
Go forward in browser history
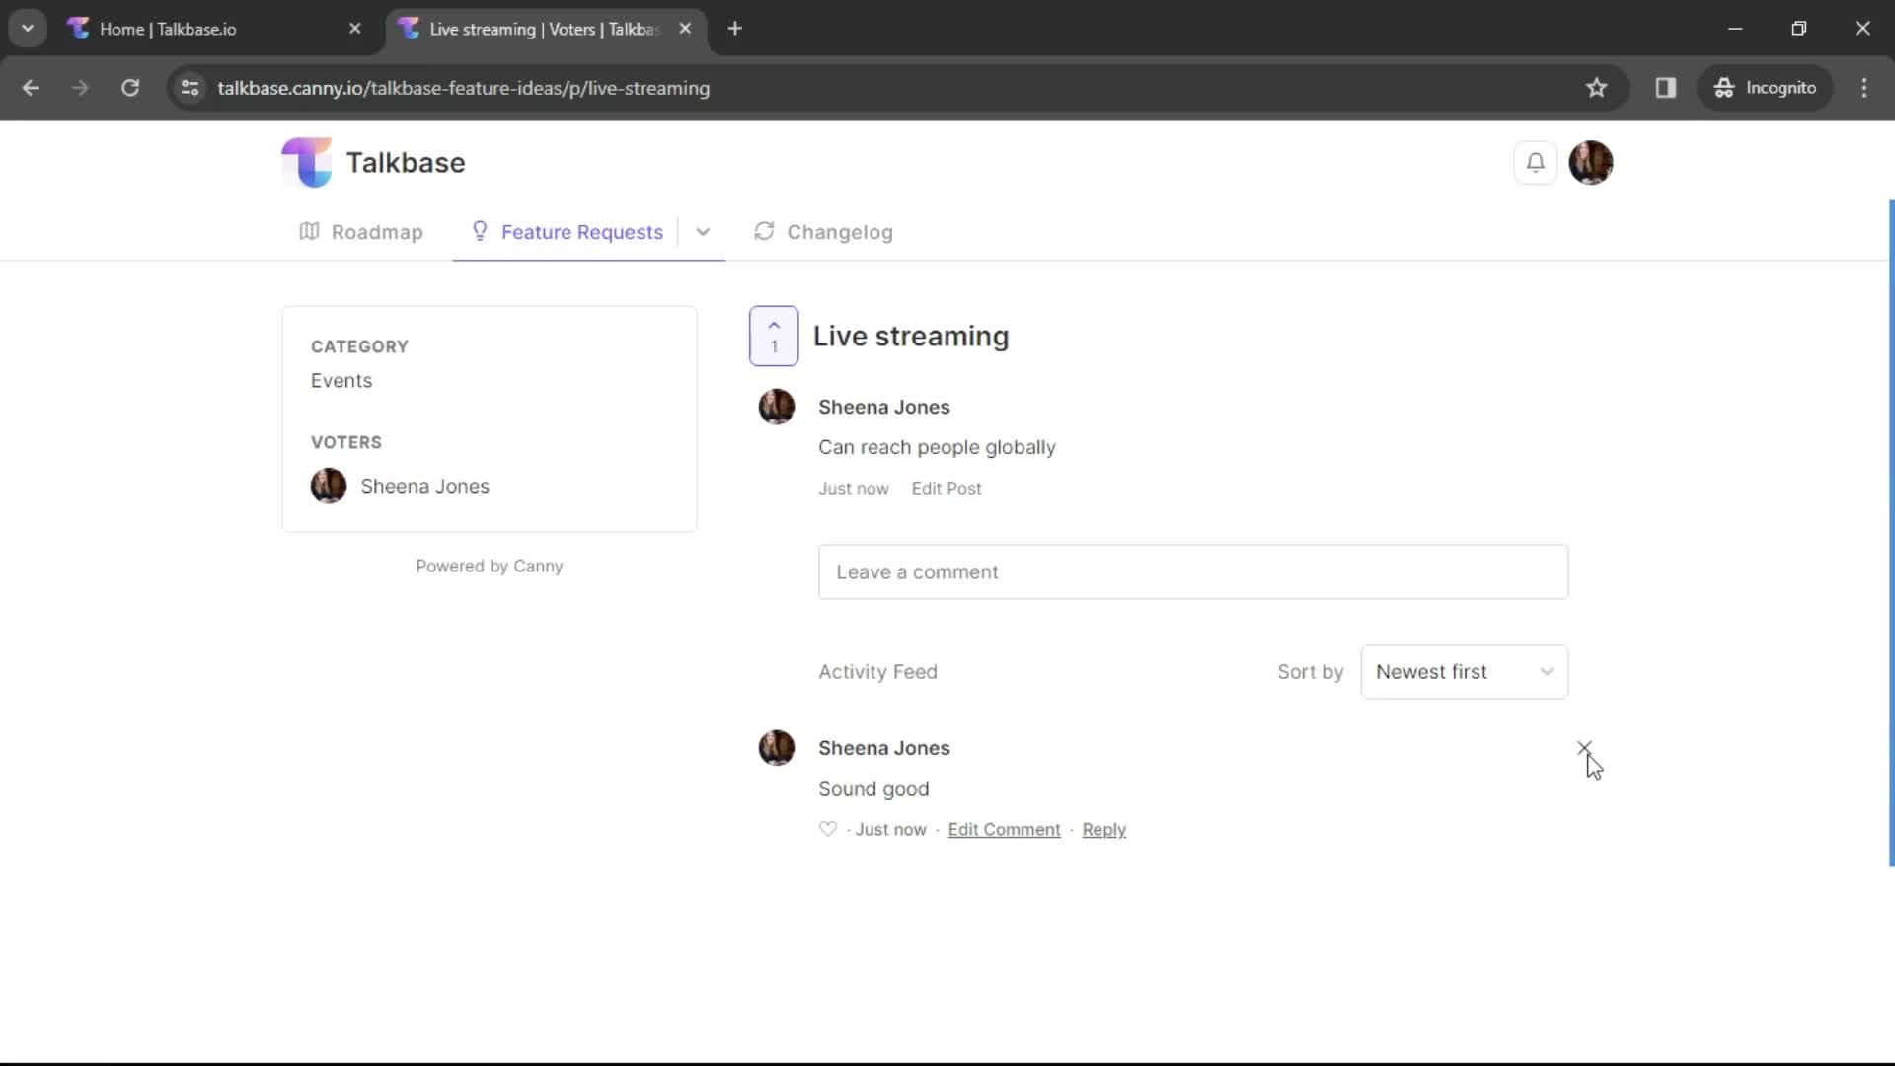coord(80,88)
